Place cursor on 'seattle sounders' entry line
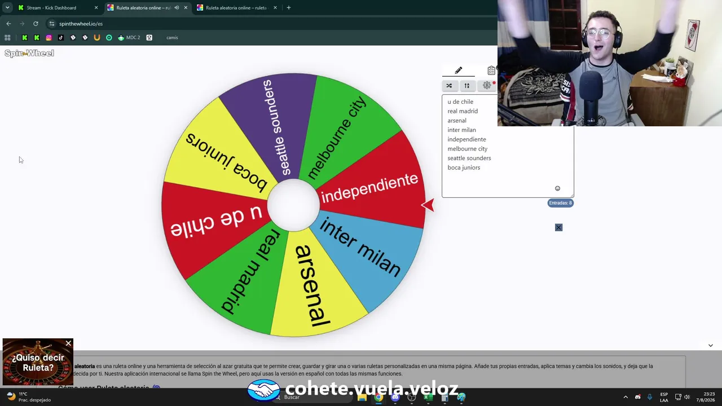722x406 pixels. click(x=469, y=158)
